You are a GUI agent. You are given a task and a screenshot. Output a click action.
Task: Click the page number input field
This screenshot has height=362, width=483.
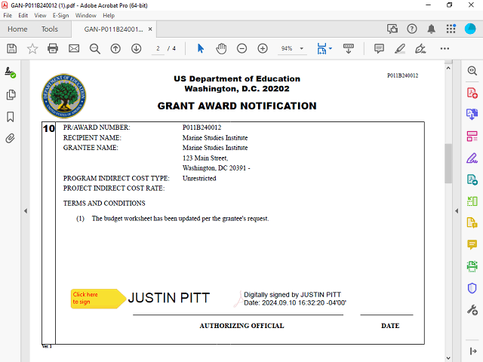click(158, 48)
